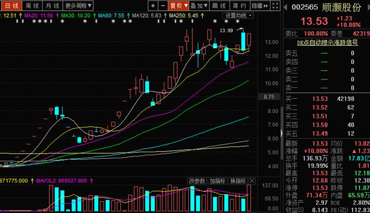Image resolution: width=370 pixels, height=213 pixels.
Task: Click the 改参数 change parameters button
Action: pos(197,181)
